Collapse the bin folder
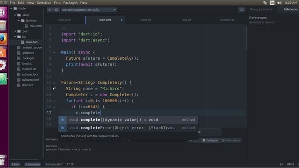This screenshot has width=299, height=168. (x=15, y=36)
